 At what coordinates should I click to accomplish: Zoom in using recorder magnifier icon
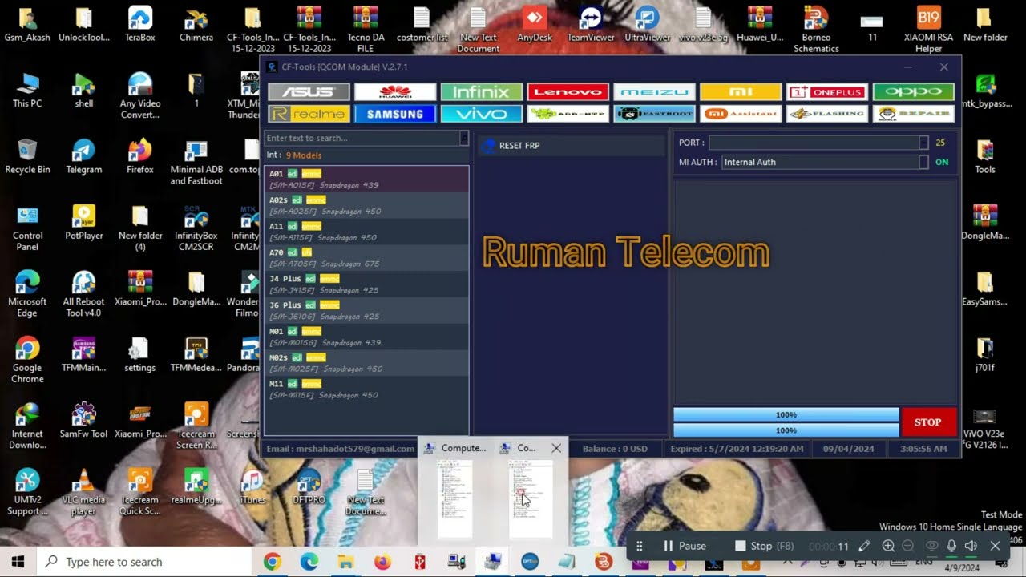click(x=888, y=546)
